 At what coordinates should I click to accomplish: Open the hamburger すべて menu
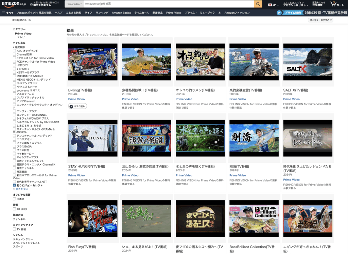pos(8,13)
